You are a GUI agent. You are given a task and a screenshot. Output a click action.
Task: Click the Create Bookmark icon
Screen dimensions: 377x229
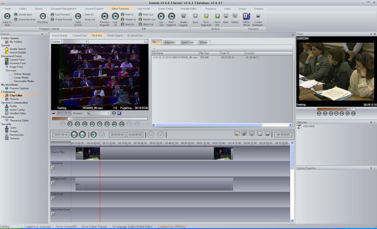(258, 17)
